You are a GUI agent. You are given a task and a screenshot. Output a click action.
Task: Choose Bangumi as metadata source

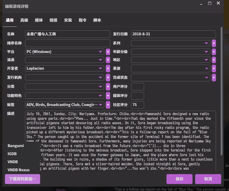click(16, 146)
